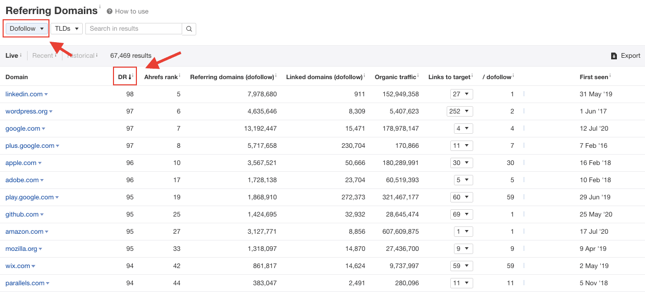Open the apple.com domain link
The width and height of the screenshot is (645, 292).
pyautogui.click(x=21, y=163)
